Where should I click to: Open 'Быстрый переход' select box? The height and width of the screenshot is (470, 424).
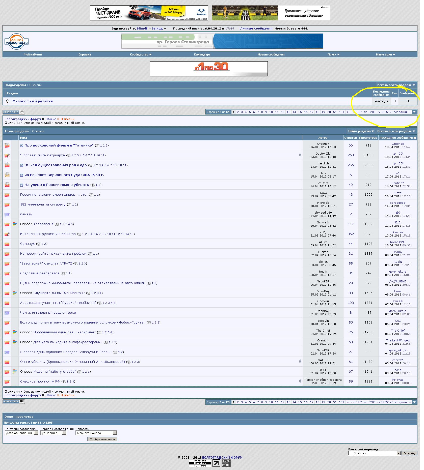tap(374, 453)
